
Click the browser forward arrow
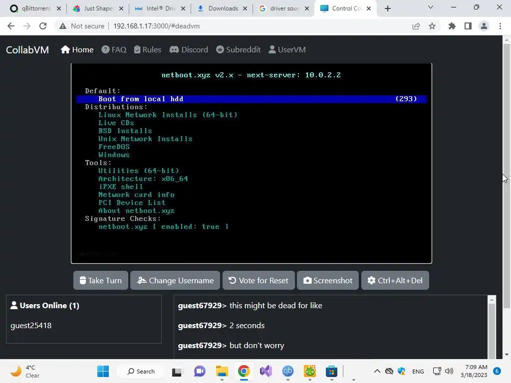click(27, 26)
